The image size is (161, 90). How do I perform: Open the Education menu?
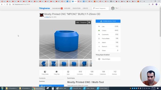(x=76, y=8)
